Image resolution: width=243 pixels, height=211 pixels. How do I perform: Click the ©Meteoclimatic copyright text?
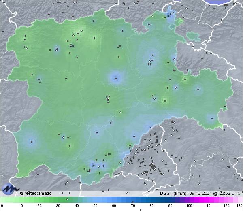(36, 193)
